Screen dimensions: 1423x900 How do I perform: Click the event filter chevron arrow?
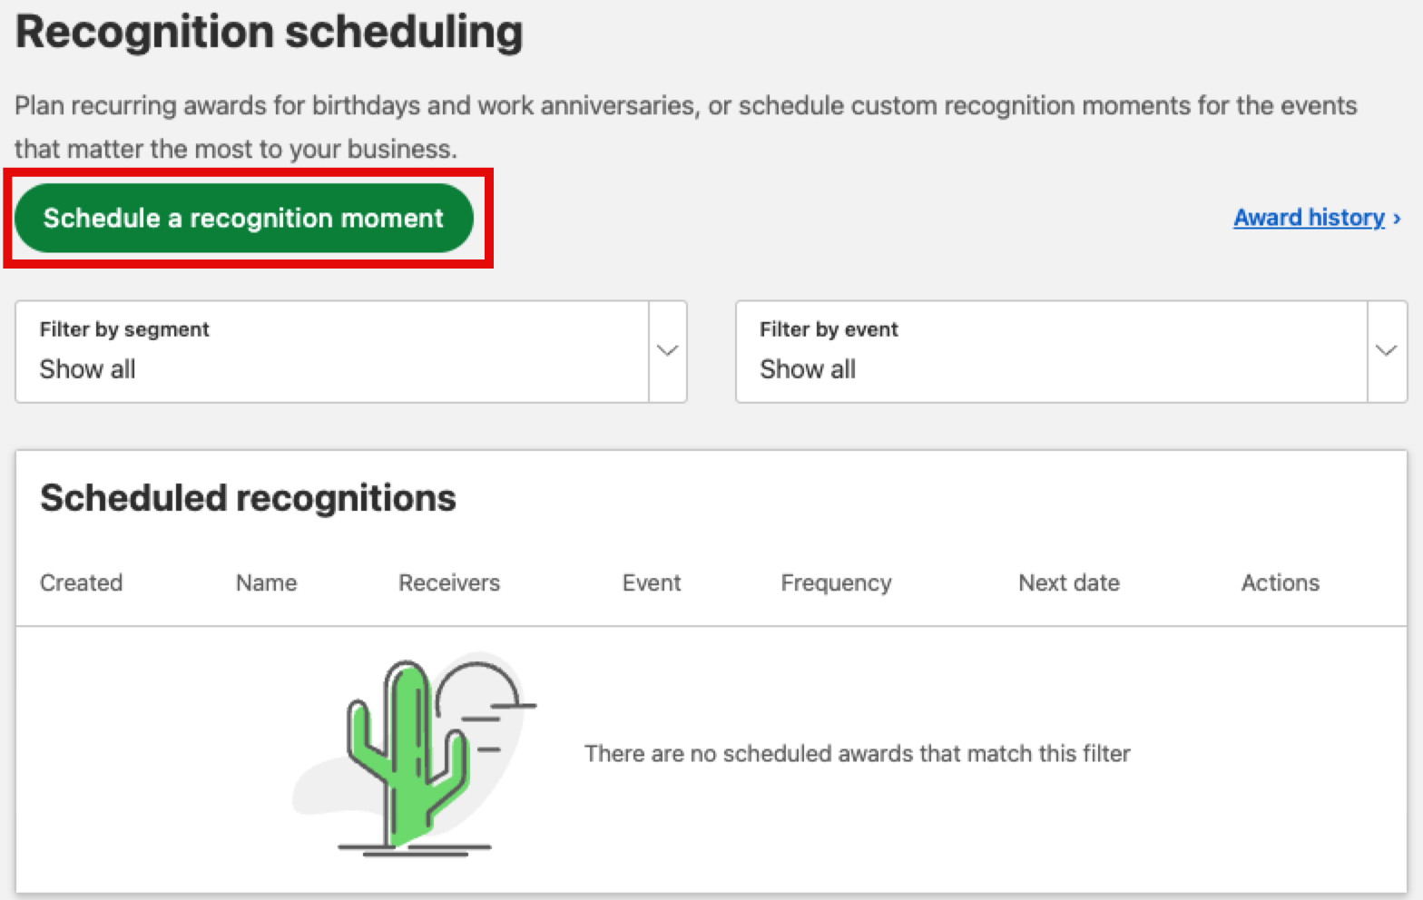(x=1386, y=351)
